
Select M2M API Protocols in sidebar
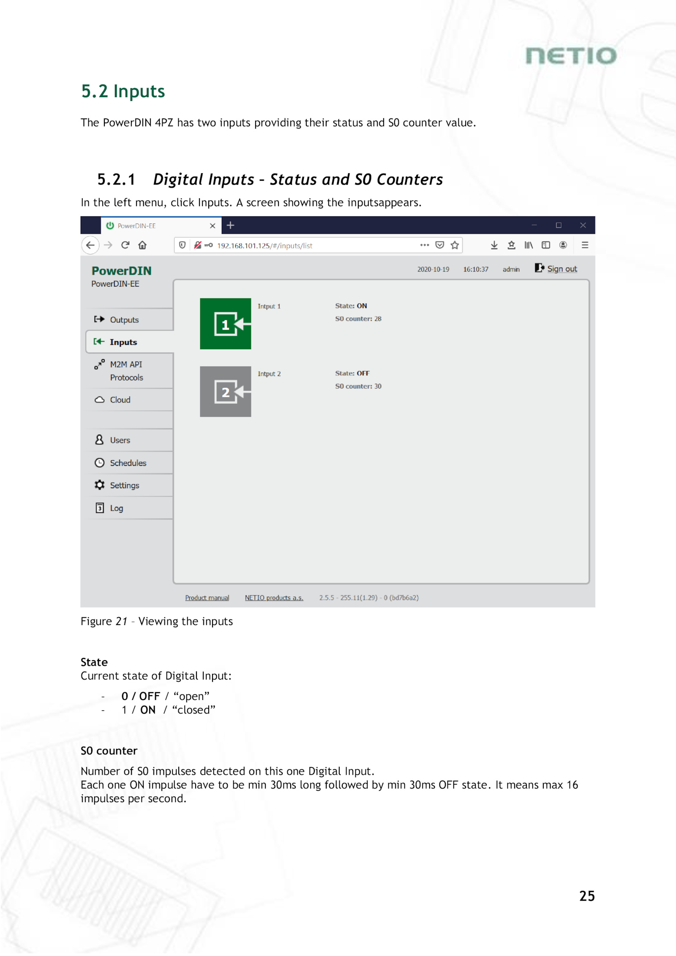126,371
